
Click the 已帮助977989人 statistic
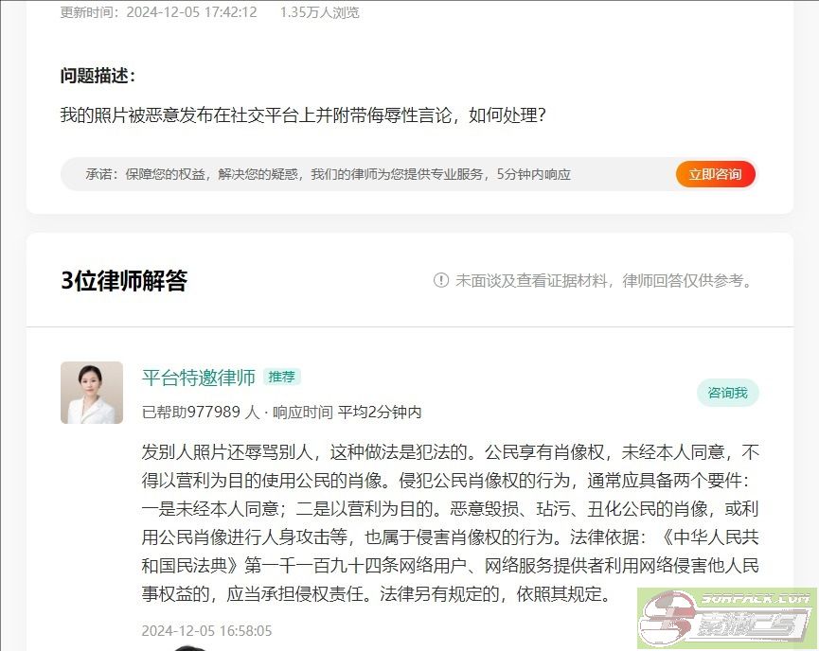point(201,412)
